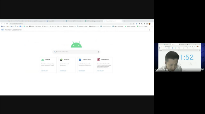
Task: Reload the page with the refresh icon
Action: (x=7, y=24)
